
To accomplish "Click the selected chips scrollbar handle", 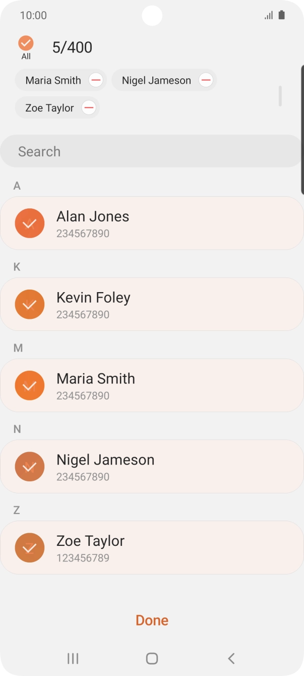I will (280, 96).
